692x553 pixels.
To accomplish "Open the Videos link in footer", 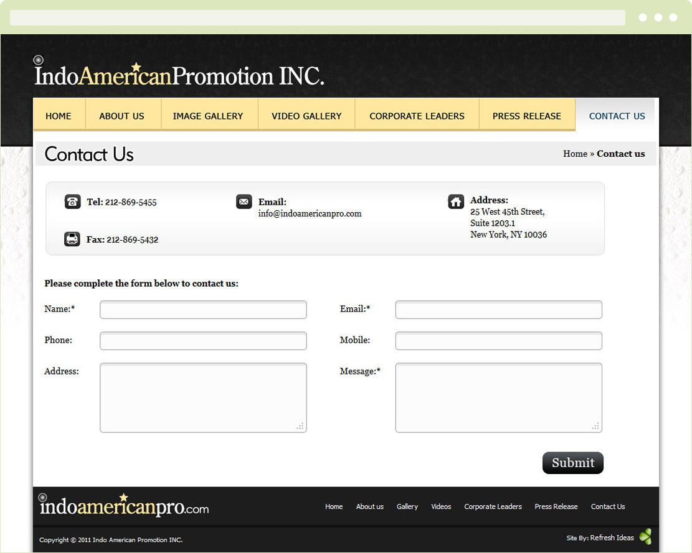I will 441,506.
